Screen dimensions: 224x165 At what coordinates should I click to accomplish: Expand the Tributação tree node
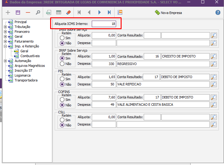click(5, 27)
